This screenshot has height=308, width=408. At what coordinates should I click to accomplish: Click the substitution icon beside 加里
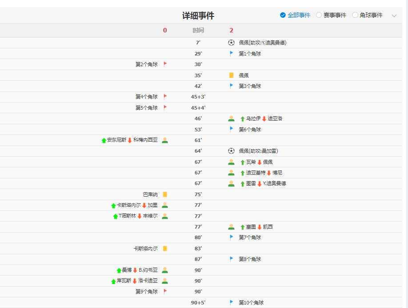(165, 205)
